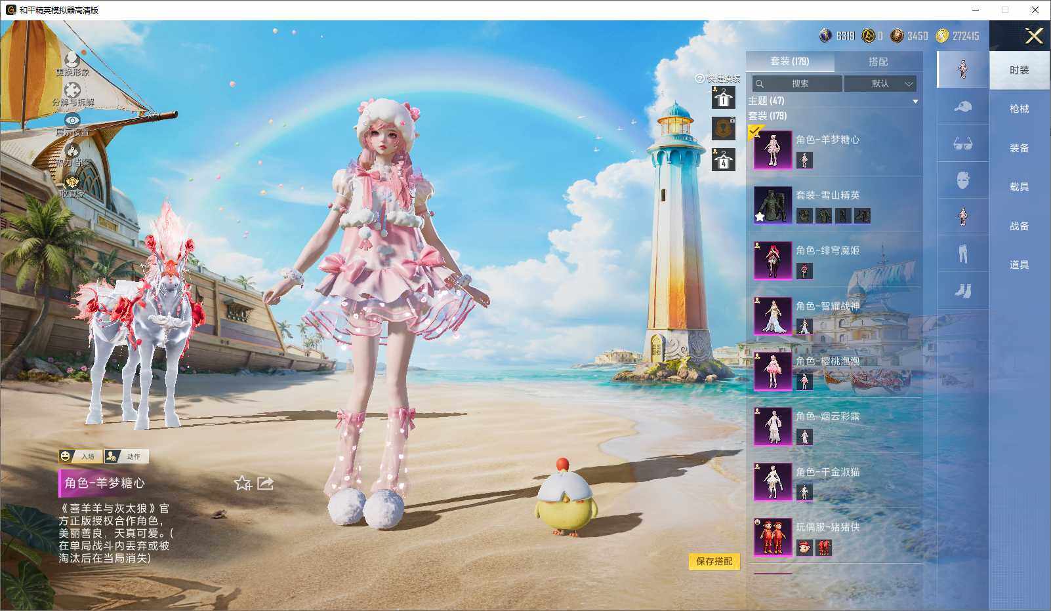1051x611 pixels.
Task: Select the face mask category icon
Action: point(962,180)
